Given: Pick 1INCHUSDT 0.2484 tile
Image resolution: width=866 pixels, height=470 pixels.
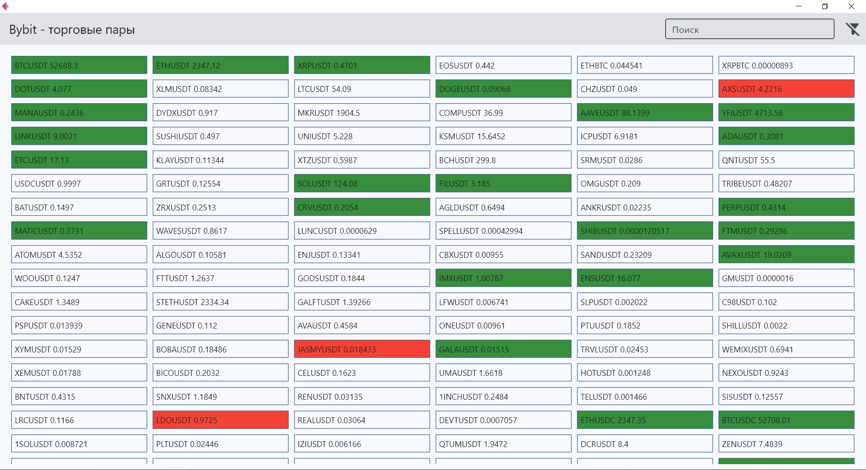Looking at the screenshot, I should [x=503, y=397].
